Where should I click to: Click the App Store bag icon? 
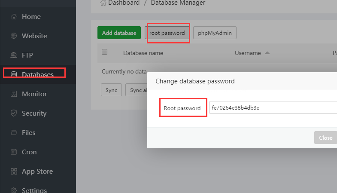point(14,172)
